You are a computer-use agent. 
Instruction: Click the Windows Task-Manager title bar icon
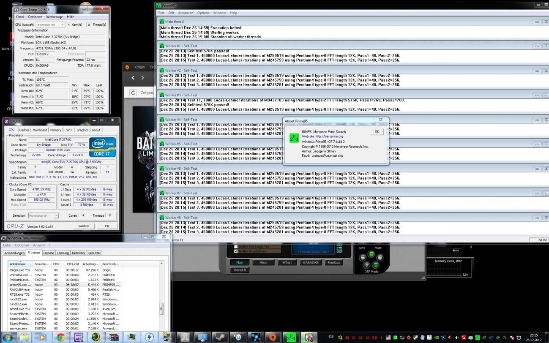pyautogui.click(x=3, y=238)
